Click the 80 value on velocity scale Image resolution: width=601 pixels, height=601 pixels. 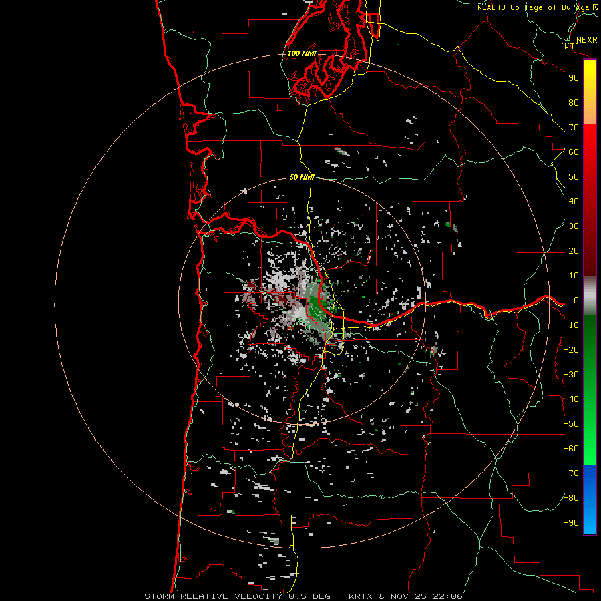click(574, 103)
